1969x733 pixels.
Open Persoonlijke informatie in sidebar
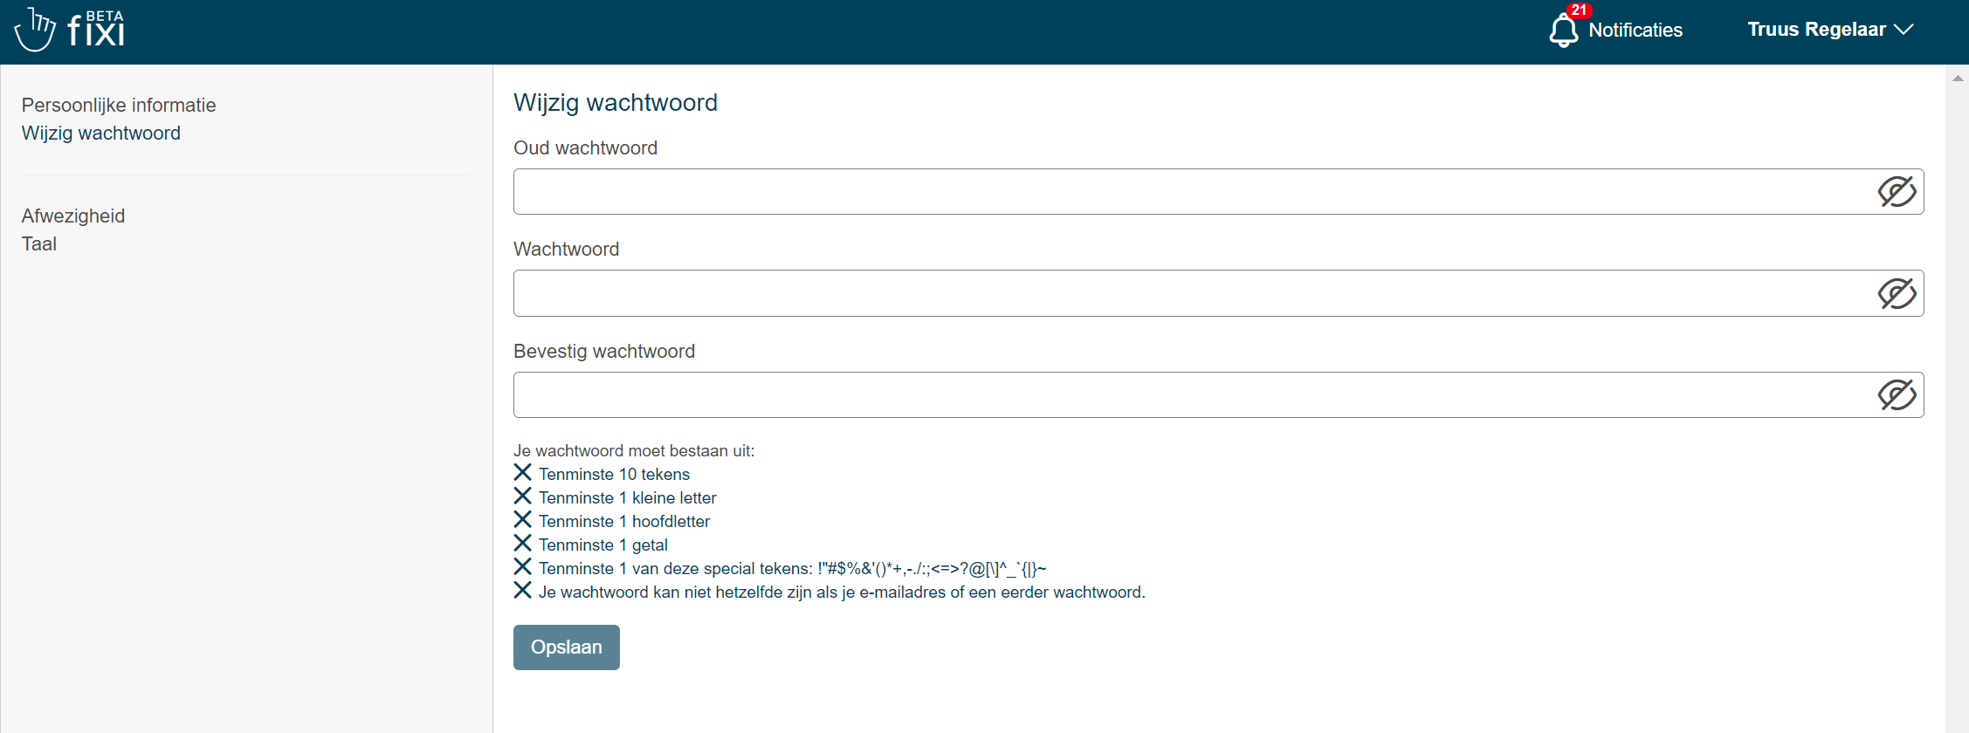119,105
